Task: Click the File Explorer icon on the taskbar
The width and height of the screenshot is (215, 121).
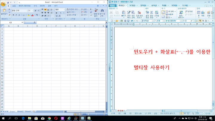Action: coord(30,118)
